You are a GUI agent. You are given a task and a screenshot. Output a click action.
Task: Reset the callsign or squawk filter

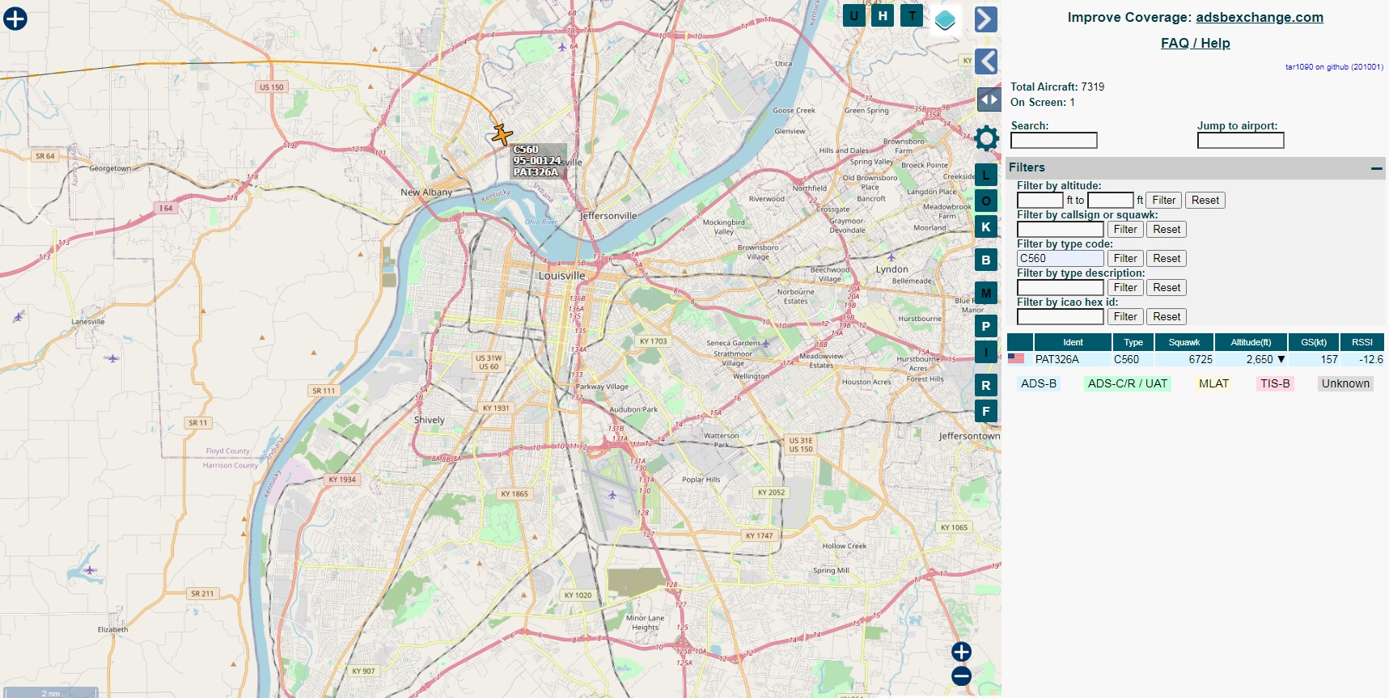pyautogui.click(x=1167, y=229)
